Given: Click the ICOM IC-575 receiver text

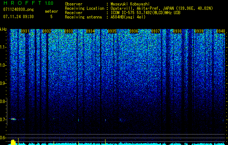Looking at the screenshot, I should click(145, 13).
